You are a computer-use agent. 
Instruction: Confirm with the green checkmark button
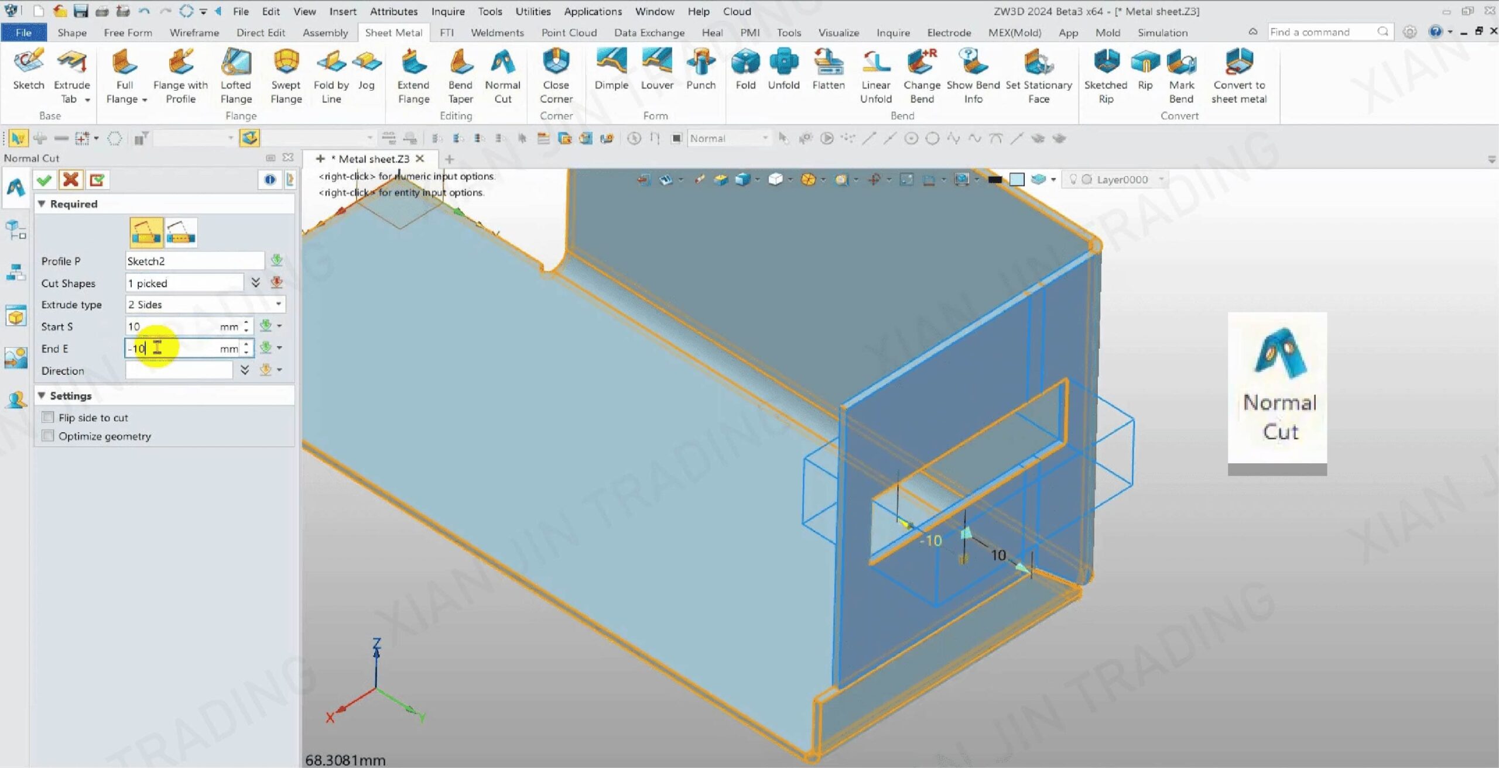[45, 180]
